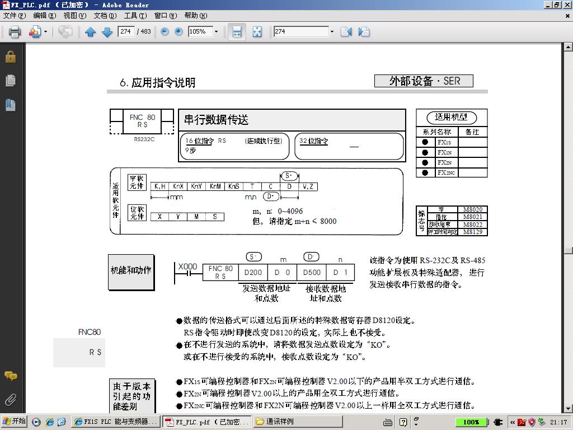The height and width of the screenshot is (430, 573).
Task: Toggle fit width scrolling mode
Action: (x=237, y=32)
